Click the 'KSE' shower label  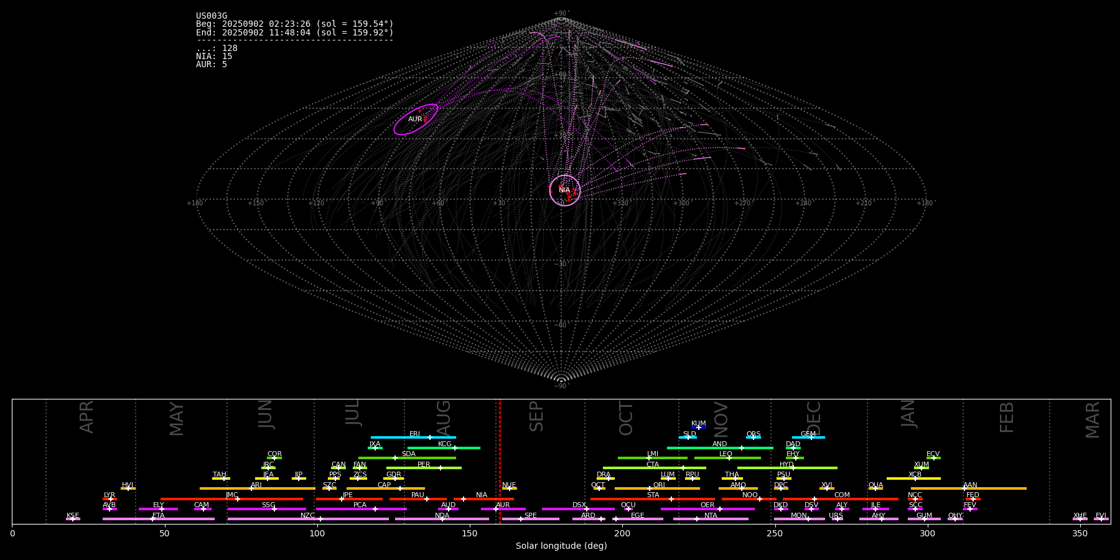tap(73, 516)
